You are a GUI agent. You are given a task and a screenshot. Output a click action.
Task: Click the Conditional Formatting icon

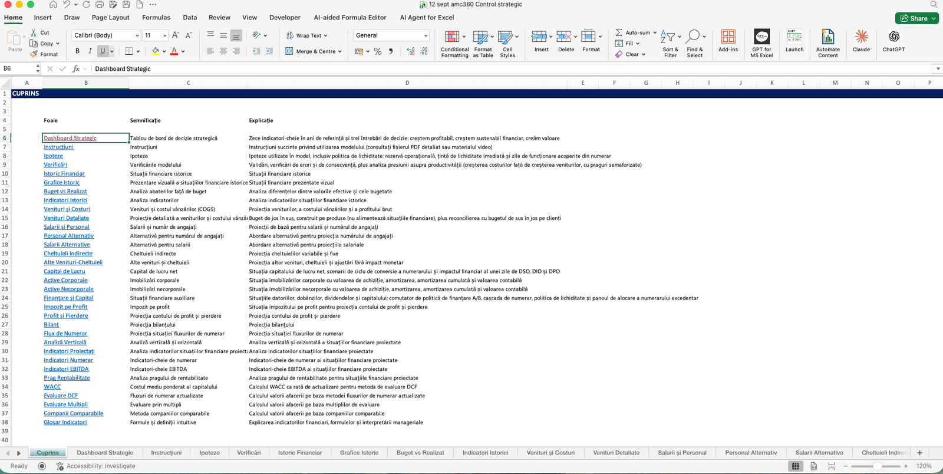452,37
